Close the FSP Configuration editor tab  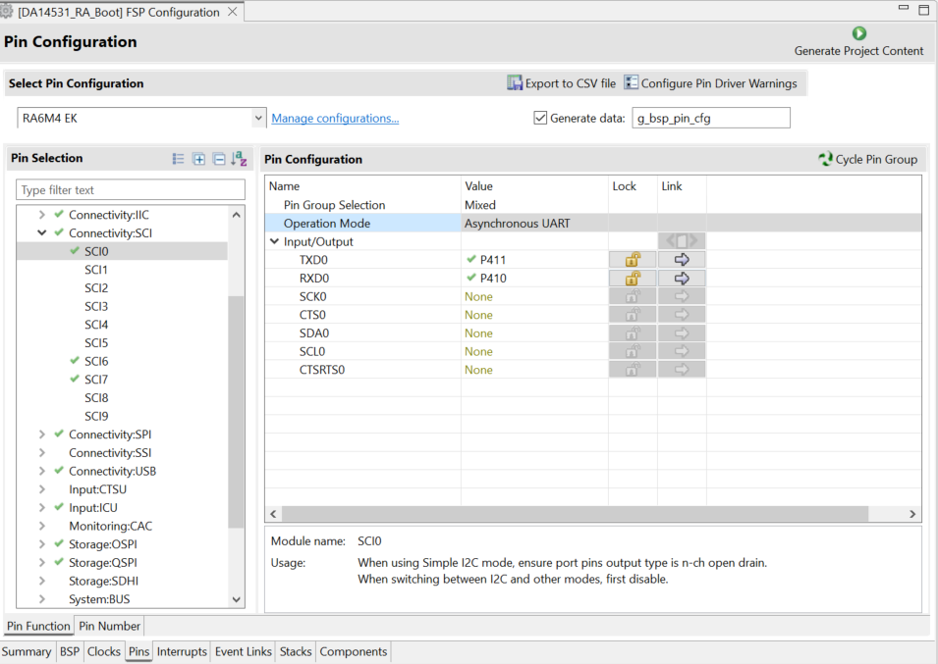click(x=233, y=12)
